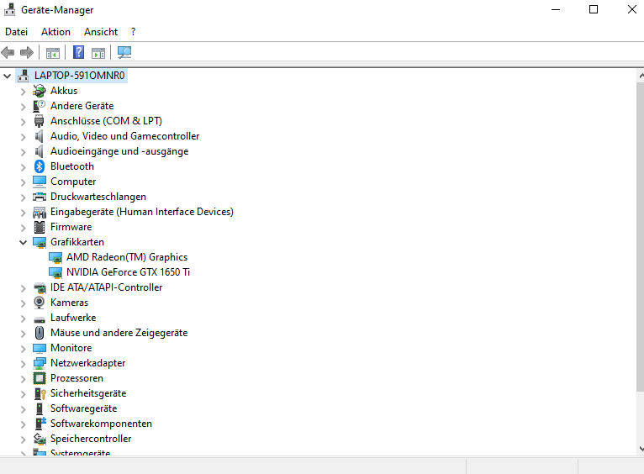Maximize the Geräte-Manager window
Image resolution: width=644 pixels, height=474 pixels.
click(x=594, y=9)
